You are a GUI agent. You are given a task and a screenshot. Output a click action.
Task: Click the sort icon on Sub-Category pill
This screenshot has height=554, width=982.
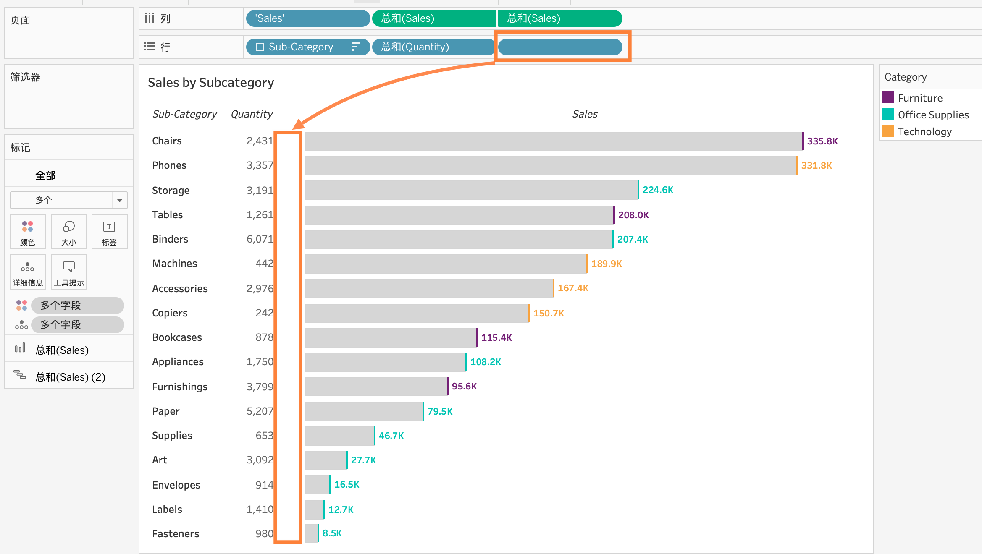pos(356,47)
